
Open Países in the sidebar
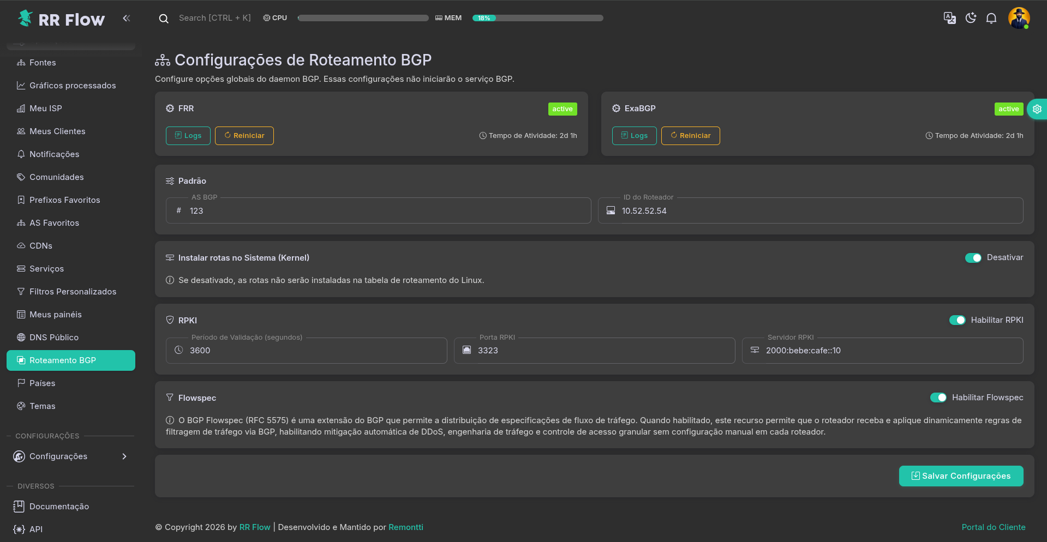pyautogui.click(x=43, y=383)
